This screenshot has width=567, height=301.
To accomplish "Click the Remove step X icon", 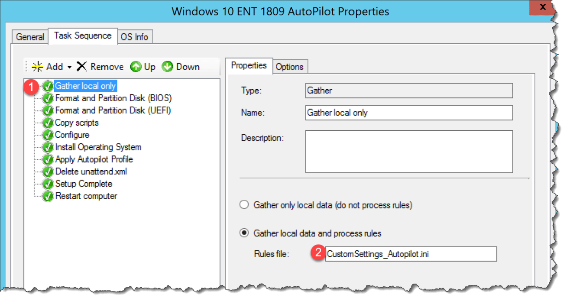I will pos(81,66).
